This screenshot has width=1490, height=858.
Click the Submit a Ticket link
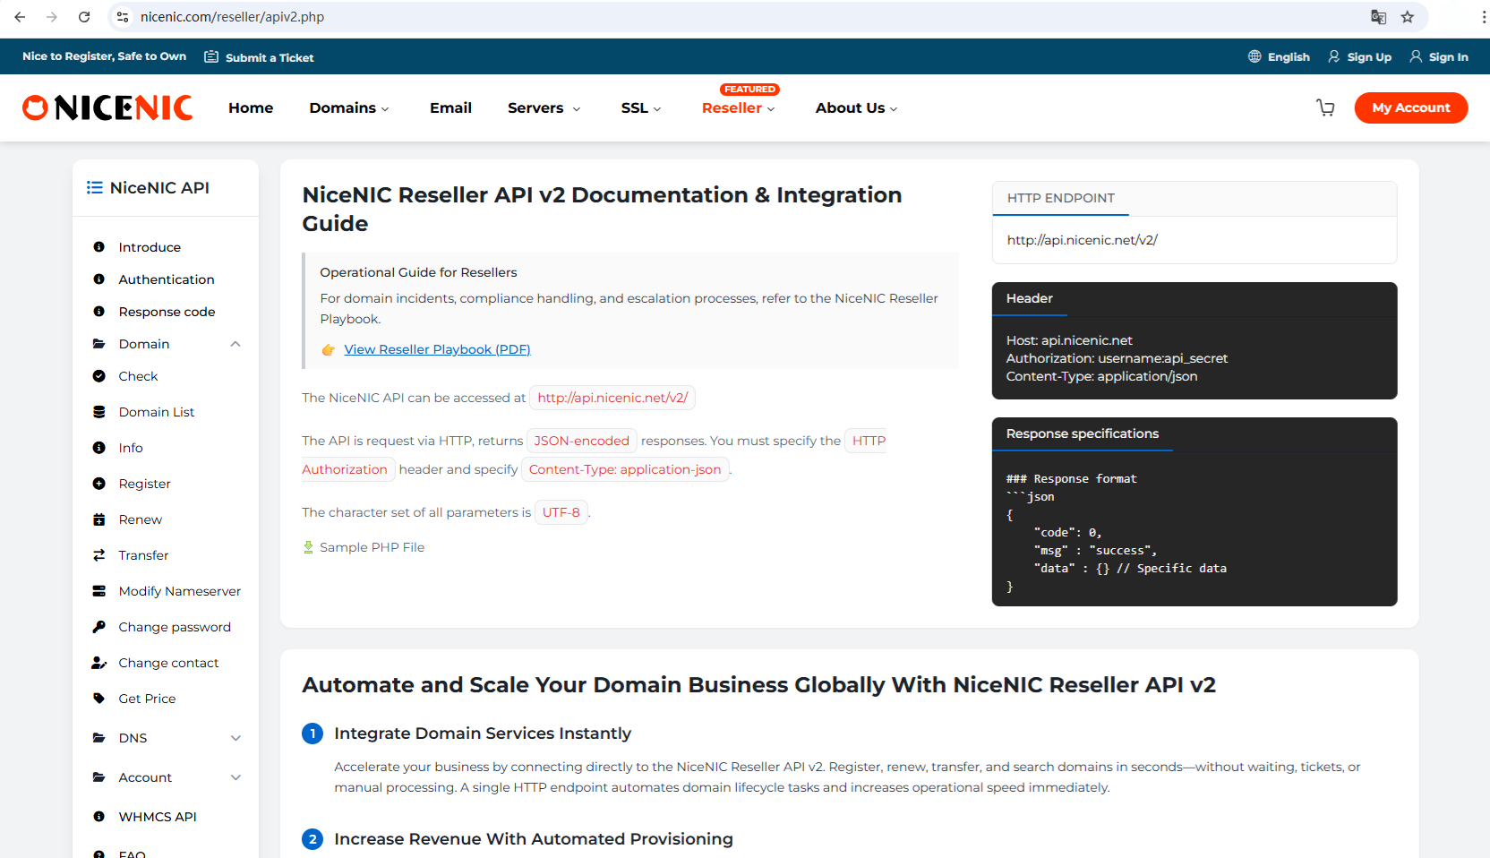pyautogui.click(x=270, y=57)
